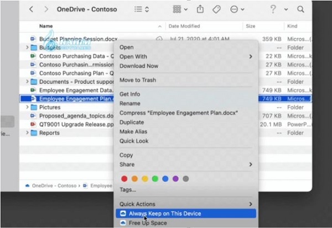Apply the yellow tag color
The height and width of the screenshot is (228, 332).
tap(145, 179)
